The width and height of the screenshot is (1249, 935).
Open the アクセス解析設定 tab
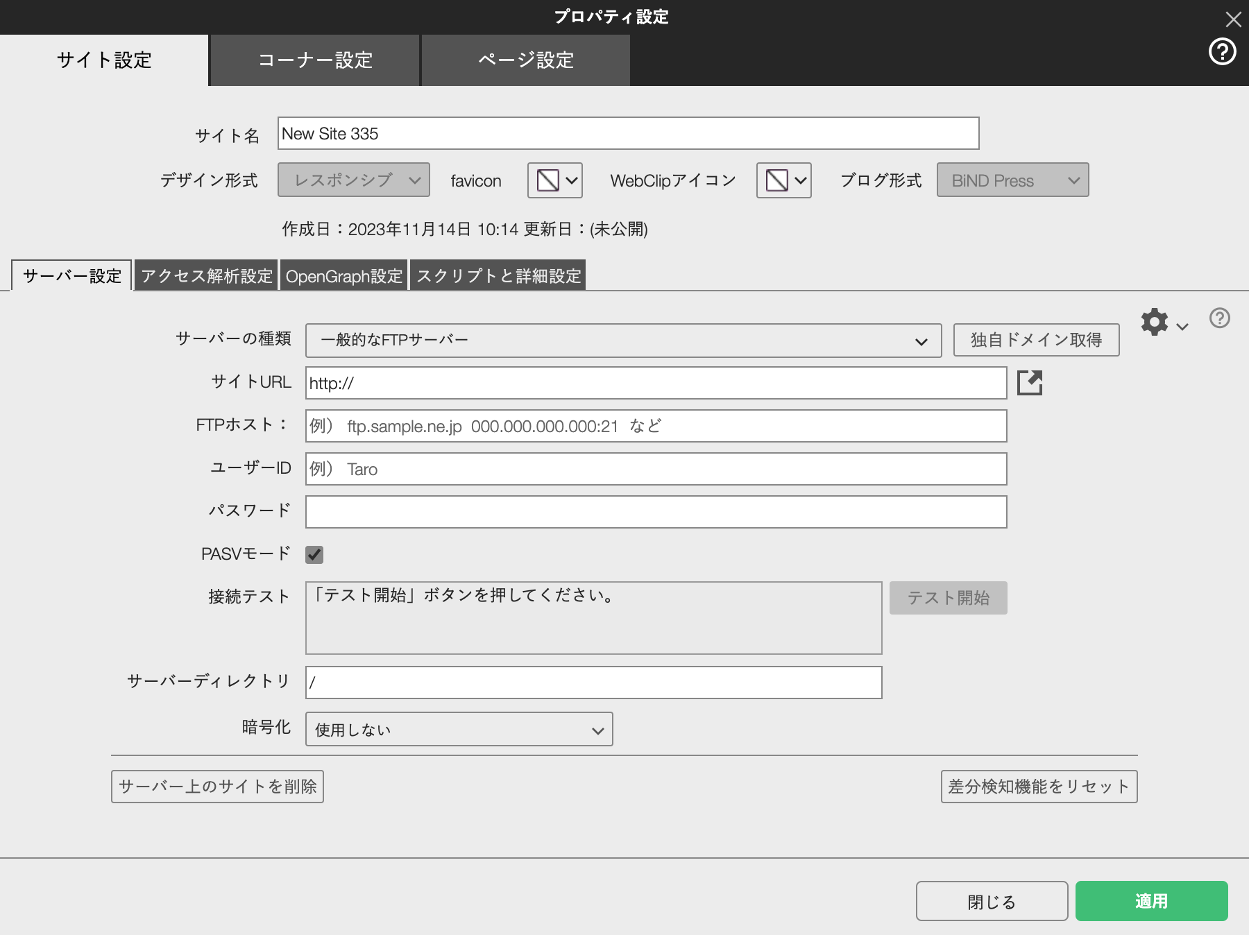207,275
